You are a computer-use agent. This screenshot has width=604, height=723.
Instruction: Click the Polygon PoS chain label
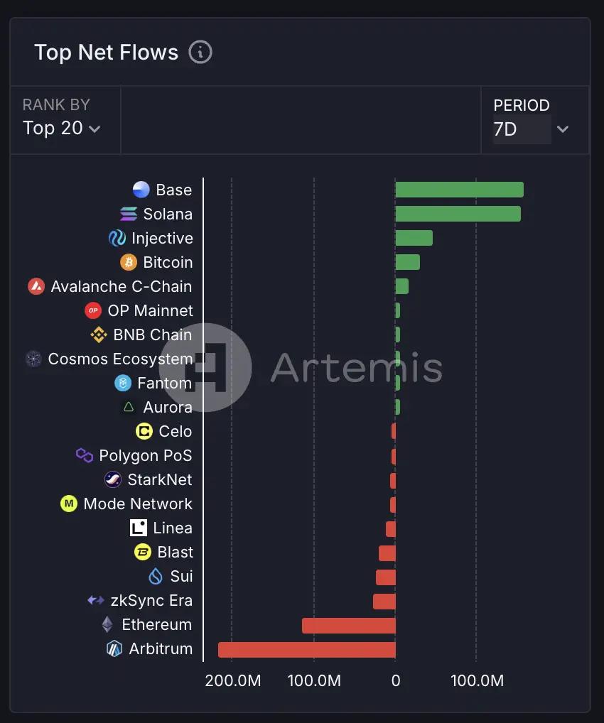[x=146, y=455]
